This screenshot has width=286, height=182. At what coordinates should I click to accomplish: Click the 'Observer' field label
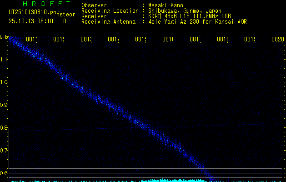pyautogui.click(x=94, y=5)
